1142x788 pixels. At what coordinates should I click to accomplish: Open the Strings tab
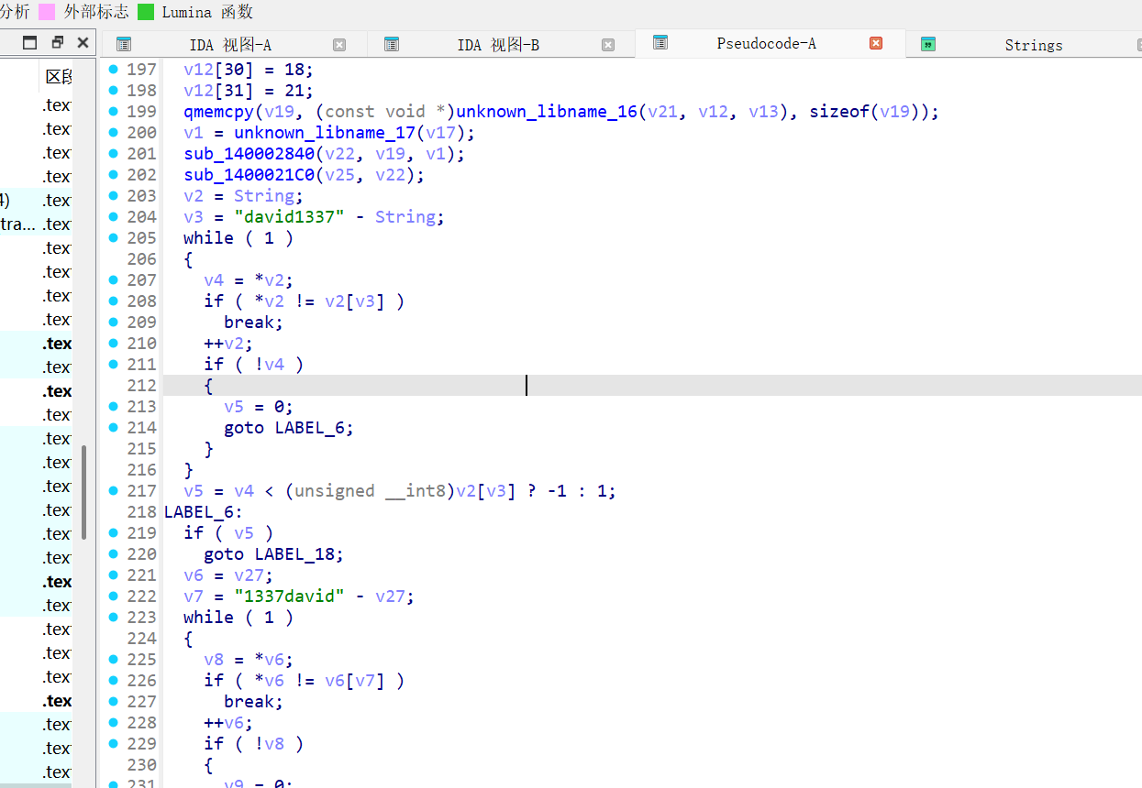pos(1033,45)
